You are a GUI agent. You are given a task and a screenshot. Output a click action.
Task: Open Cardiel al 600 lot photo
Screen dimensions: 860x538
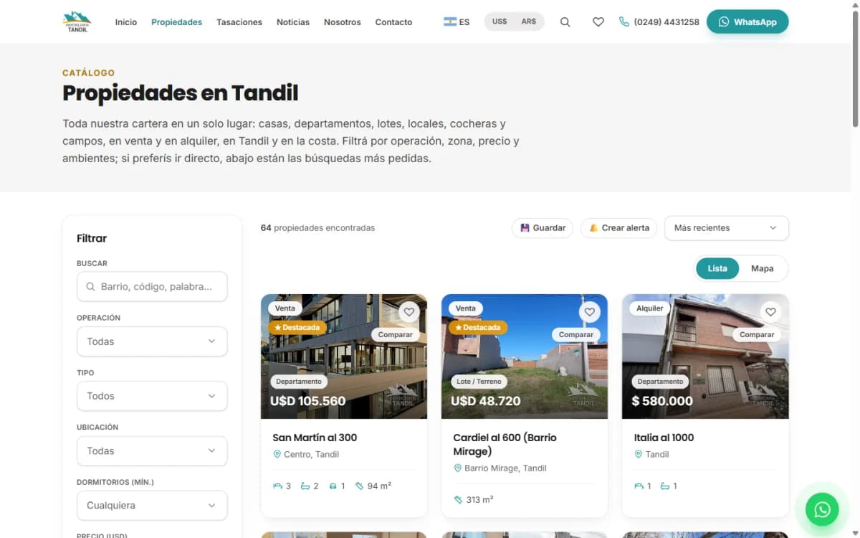coord(525,357)
